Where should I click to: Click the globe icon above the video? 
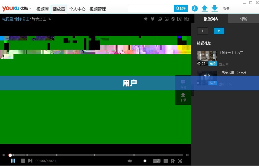[173, 19]
